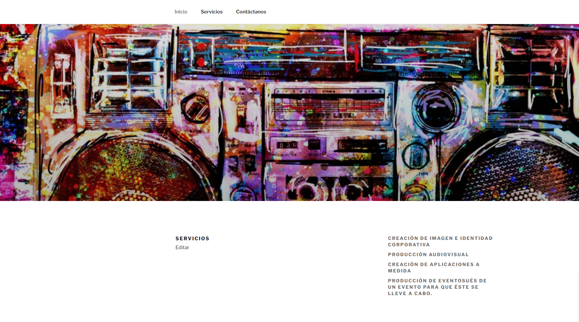Screen dimensions: 579x322
Task: Open the Producción audiovisual link
Action: tap(428, 254)
